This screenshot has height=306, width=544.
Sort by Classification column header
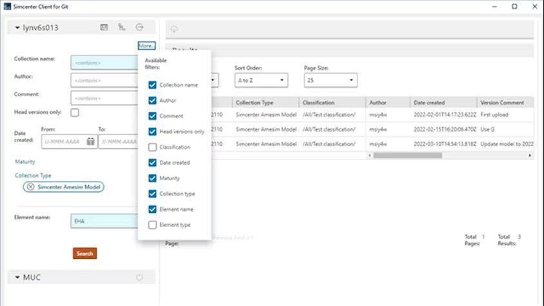pos(332,103)
